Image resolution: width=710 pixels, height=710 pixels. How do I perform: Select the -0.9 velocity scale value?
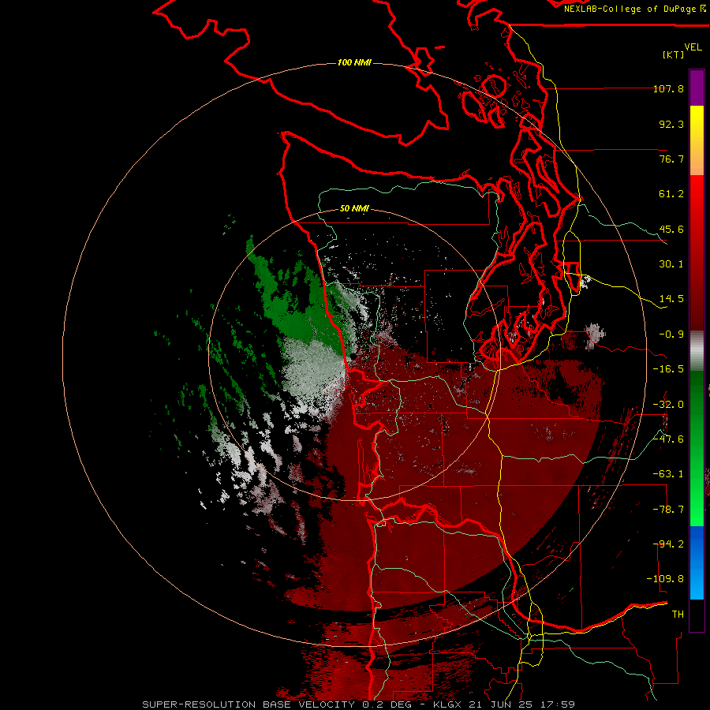point(671,334)
